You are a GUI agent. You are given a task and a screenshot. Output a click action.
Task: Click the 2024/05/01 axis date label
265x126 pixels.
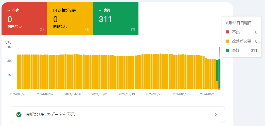pos(100,94)
